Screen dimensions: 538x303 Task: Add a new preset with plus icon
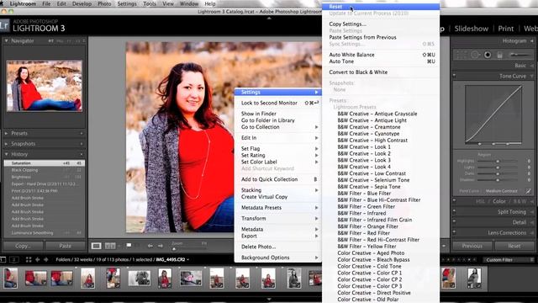click(x=82, y=133)
